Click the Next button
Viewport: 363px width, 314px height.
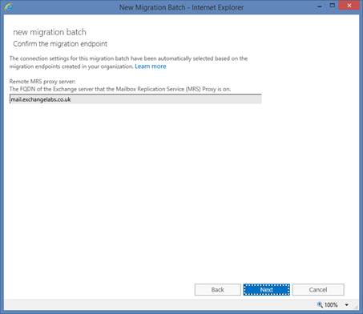266,290
